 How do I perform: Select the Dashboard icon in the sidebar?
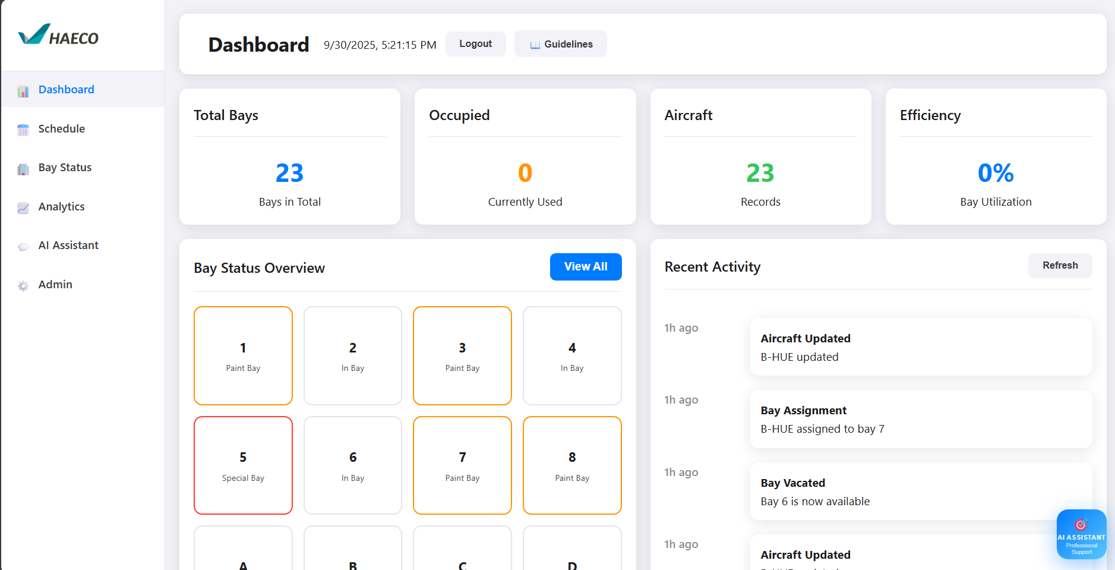(23, 90)
